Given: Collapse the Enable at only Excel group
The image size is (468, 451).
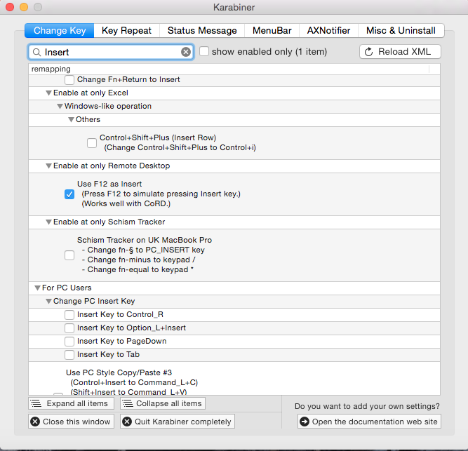Looking at the screenshot, I should [48, 93].
